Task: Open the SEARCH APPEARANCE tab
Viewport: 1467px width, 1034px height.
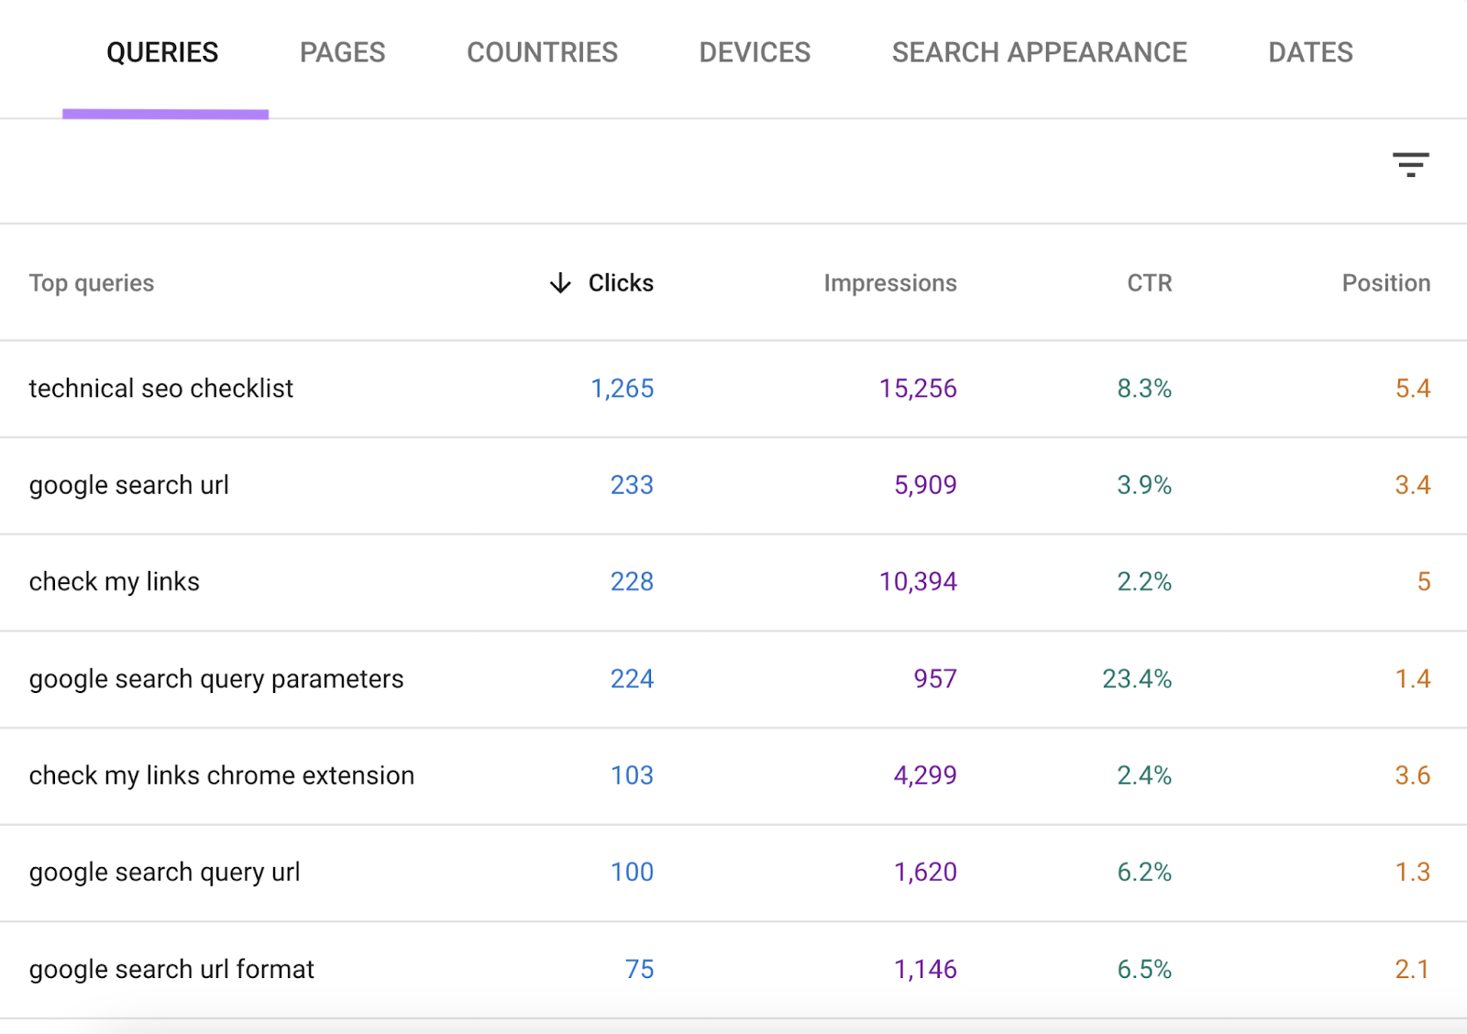Action: tap(1039, 52)
